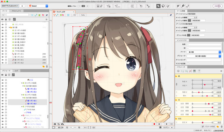
Task: Collapse 左リボンの曲面 in Deformer tree
Action: [22, 83]
